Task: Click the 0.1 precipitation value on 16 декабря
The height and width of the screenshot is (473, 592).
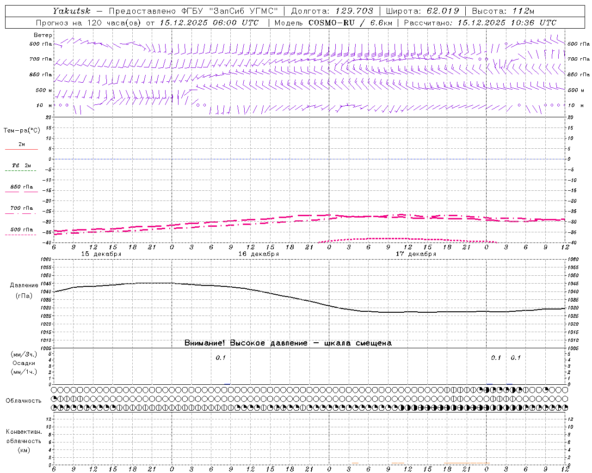Action: tap(221, 358)
